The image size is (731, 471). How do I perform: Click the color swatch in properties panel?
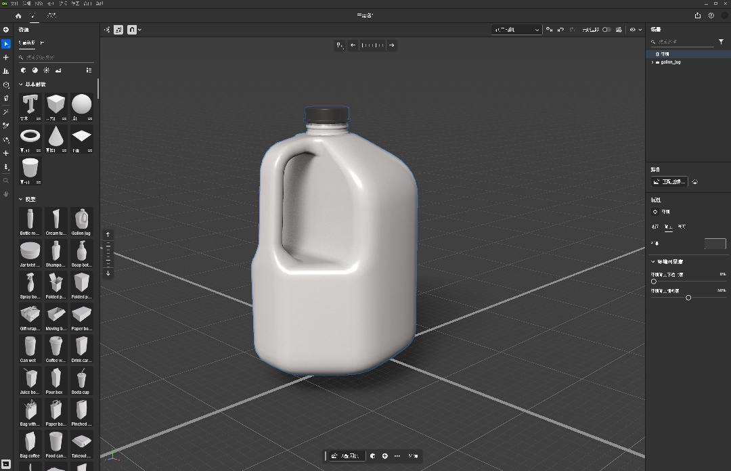pos(715,244)
